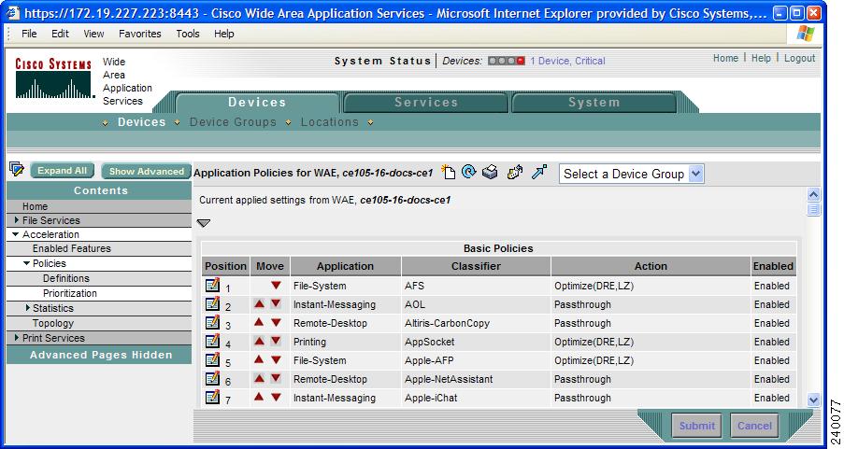
Task: Click the Logout link
Action: tap(799, 58)
